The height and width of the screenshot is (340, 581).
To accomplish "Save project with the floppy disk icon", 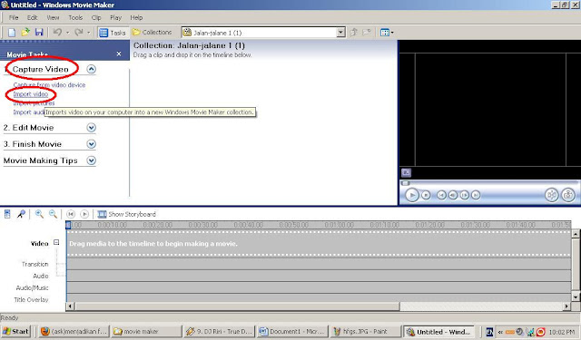I will pos(39,33).
